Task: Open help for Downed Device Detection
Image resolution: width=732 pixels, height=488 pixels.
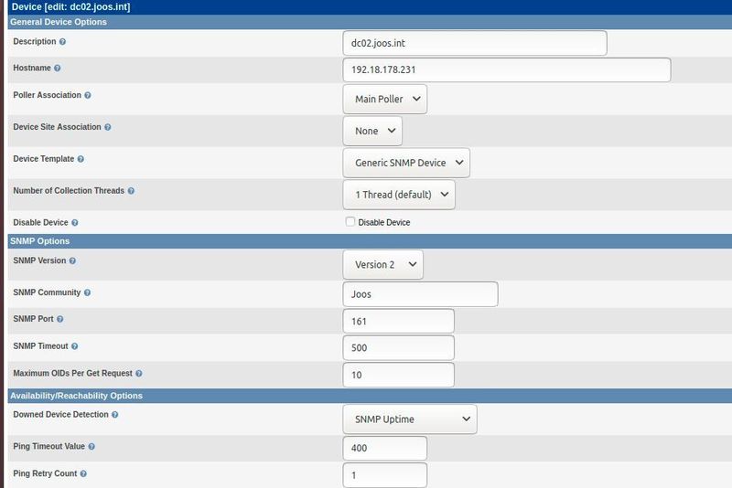Action: (x=115, y=414)
